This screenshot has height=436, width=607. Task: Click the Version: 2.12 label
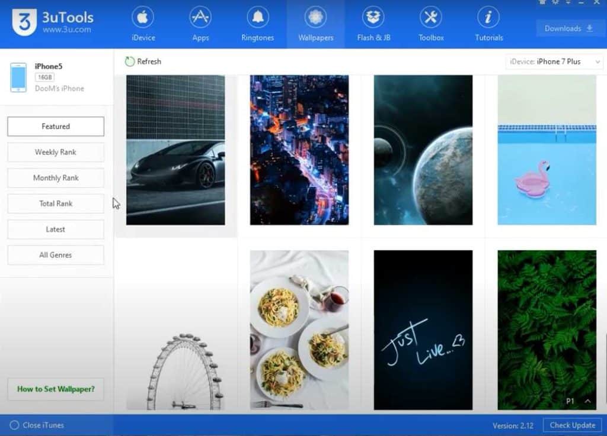pos(513,425)
